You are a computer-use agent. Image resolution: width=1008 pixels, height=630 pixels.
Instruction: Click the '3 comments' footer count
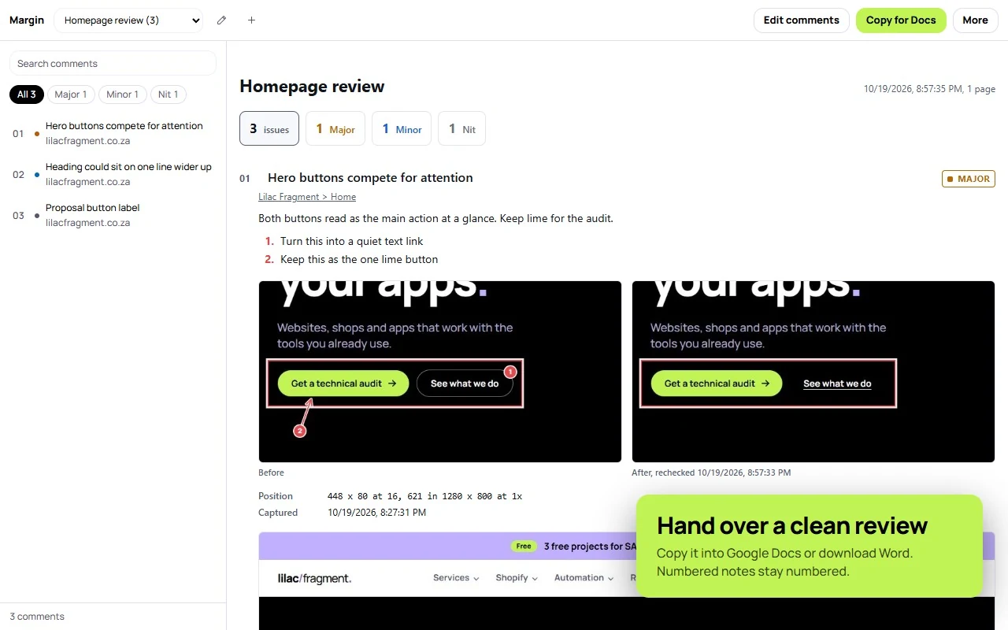pyautogui.click(x=37, y=617)
